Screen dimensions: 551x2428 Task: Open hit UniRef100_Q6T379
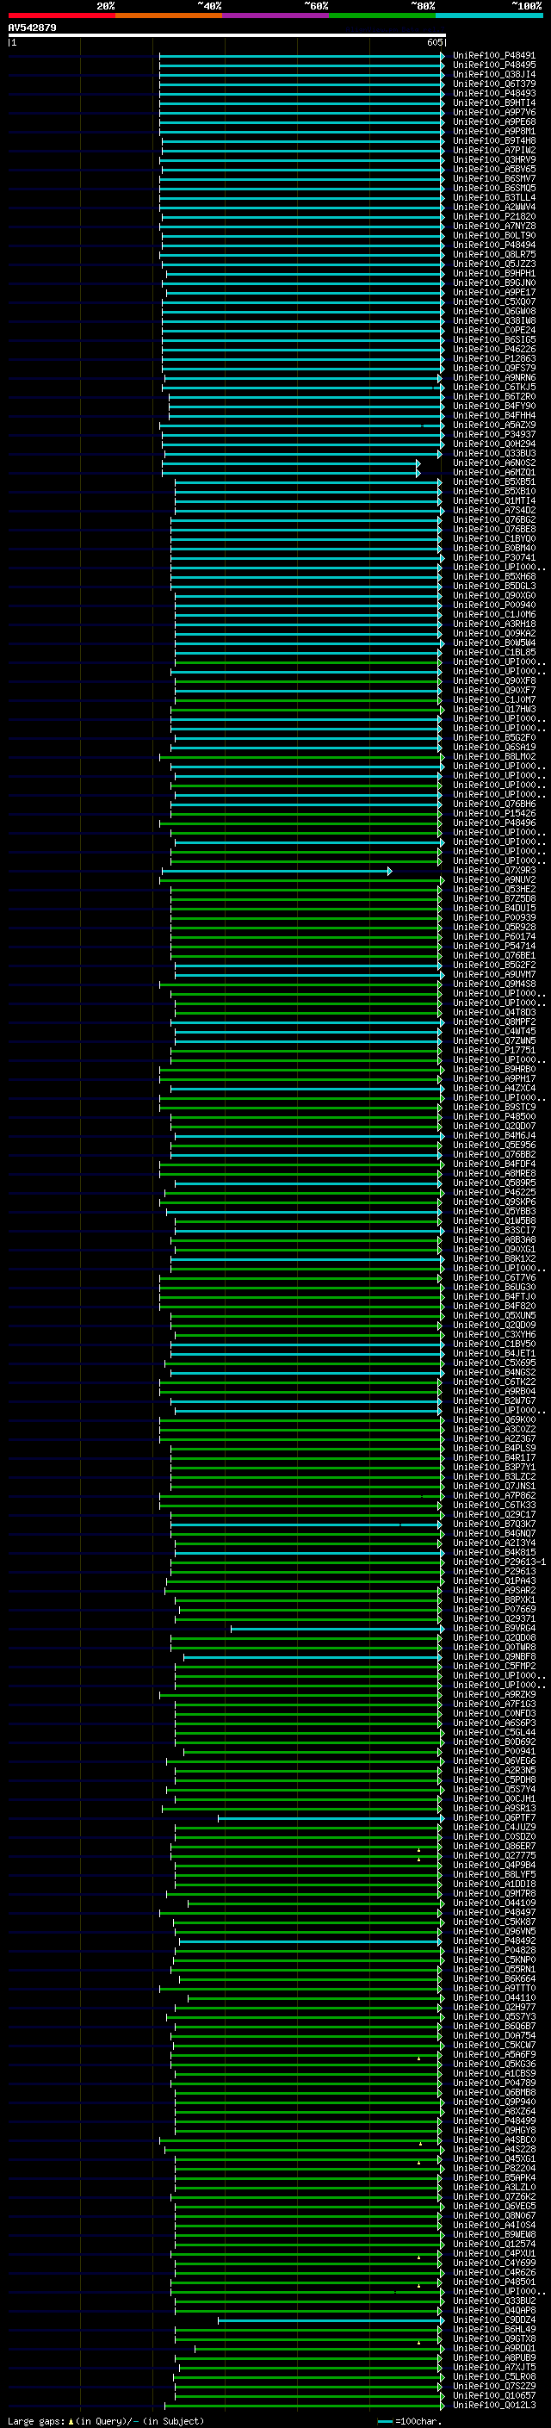[x=494, y=84]
